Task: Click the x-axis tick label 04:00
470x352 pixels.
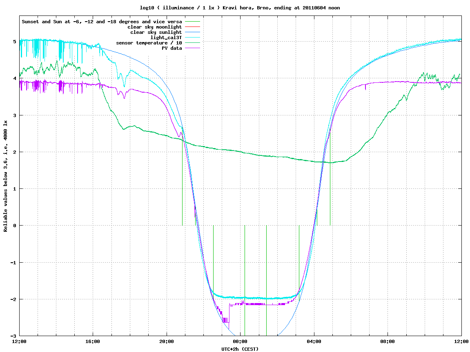Action: [314, 341]
